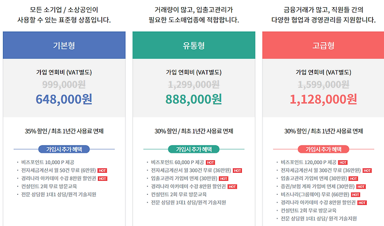Click the 648,000원 price
This screenshot has width=384, height=226.
click(x=64, y=99)
